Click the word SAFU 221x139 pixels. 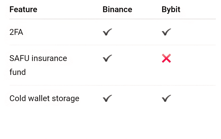point(19,58)
